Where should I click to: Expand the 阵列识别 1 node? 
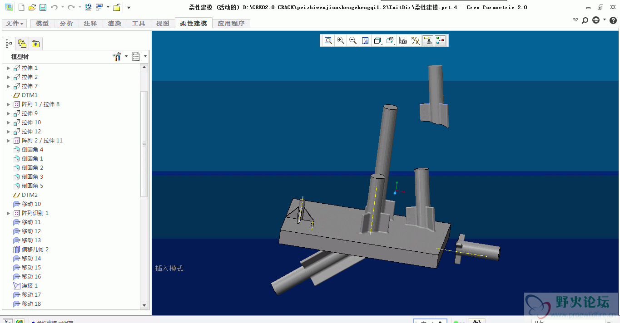click(8, 213)
